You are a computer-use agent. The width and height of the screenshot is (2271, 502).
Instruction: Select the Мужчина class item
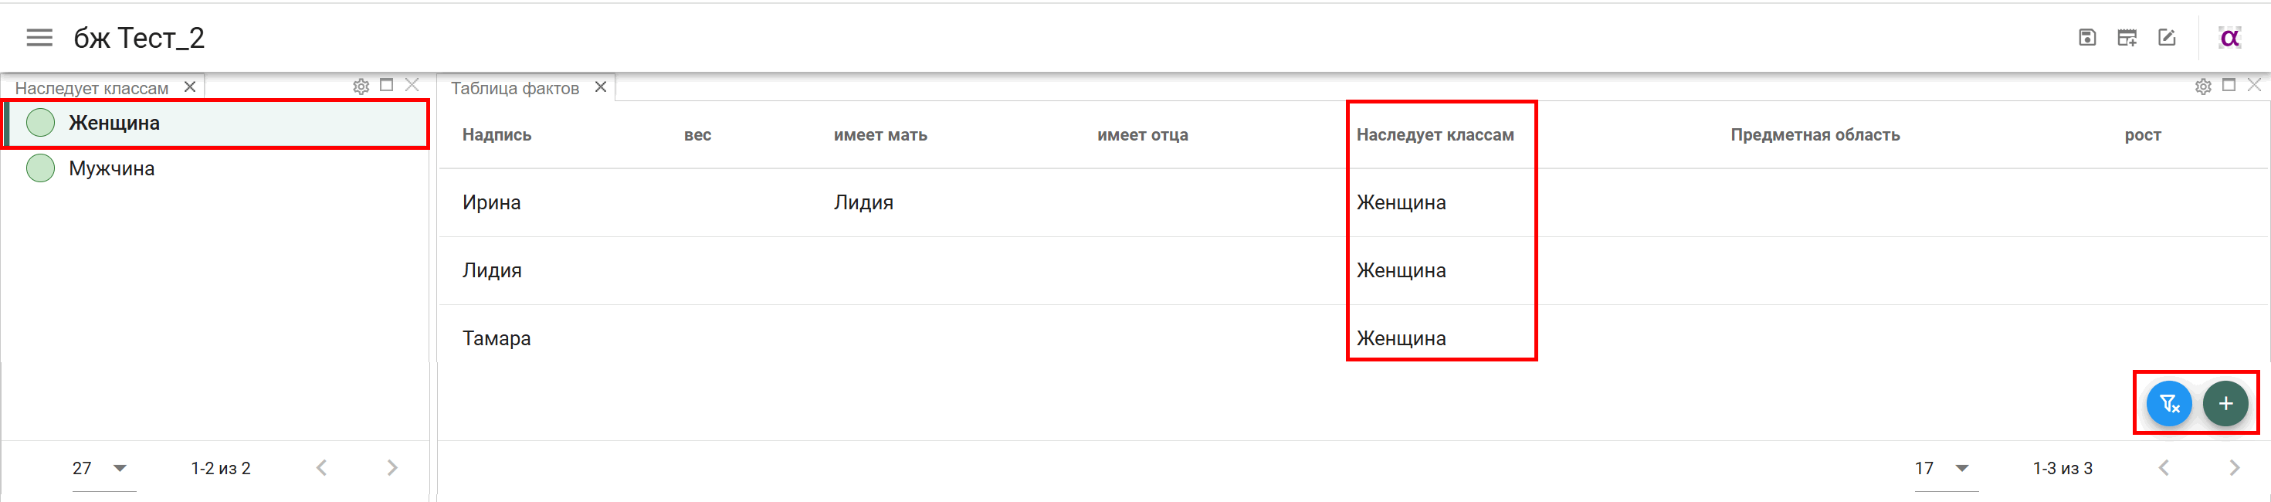tap(216, 168)
